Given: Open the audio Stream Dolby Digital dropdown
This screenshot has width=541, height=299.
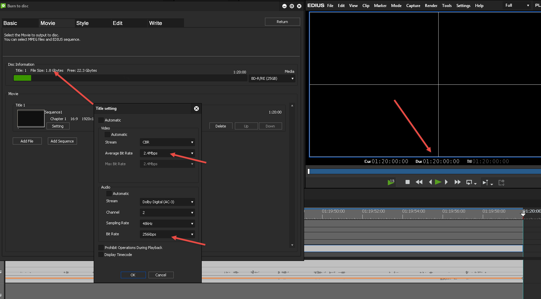Looking at the screenshot, I should click(167, 202).
